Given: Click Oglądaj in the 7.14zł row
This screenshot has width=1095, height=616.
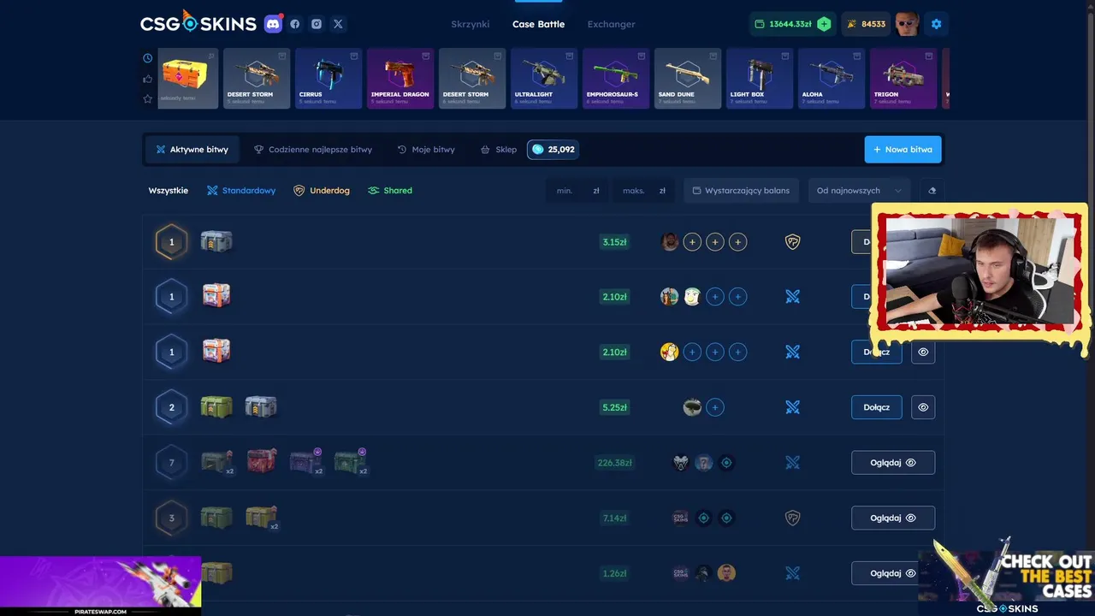Looking at the screenshot, I should (892, 518).
